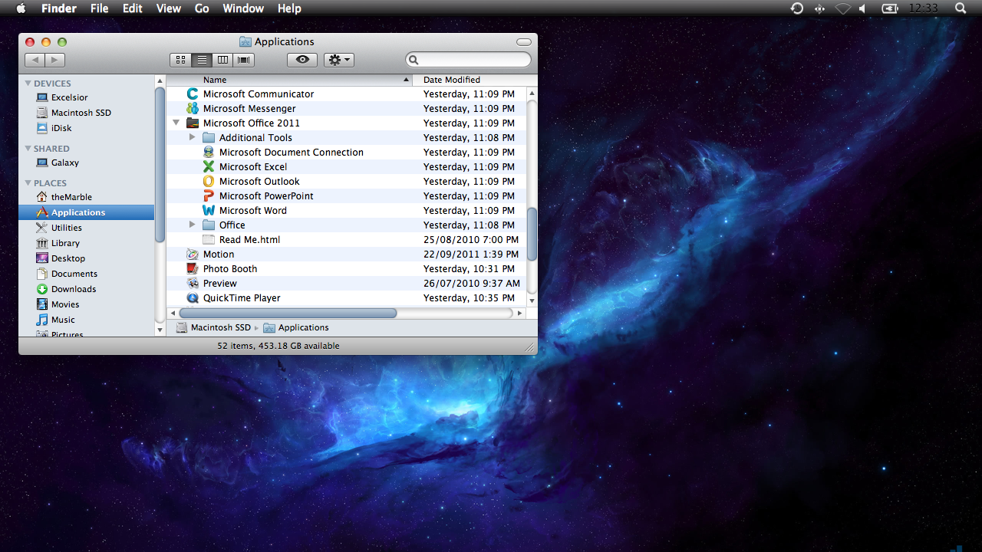Open Music in the sidebar
Viewport: 982px width, 552px height.
coord(63,320)
